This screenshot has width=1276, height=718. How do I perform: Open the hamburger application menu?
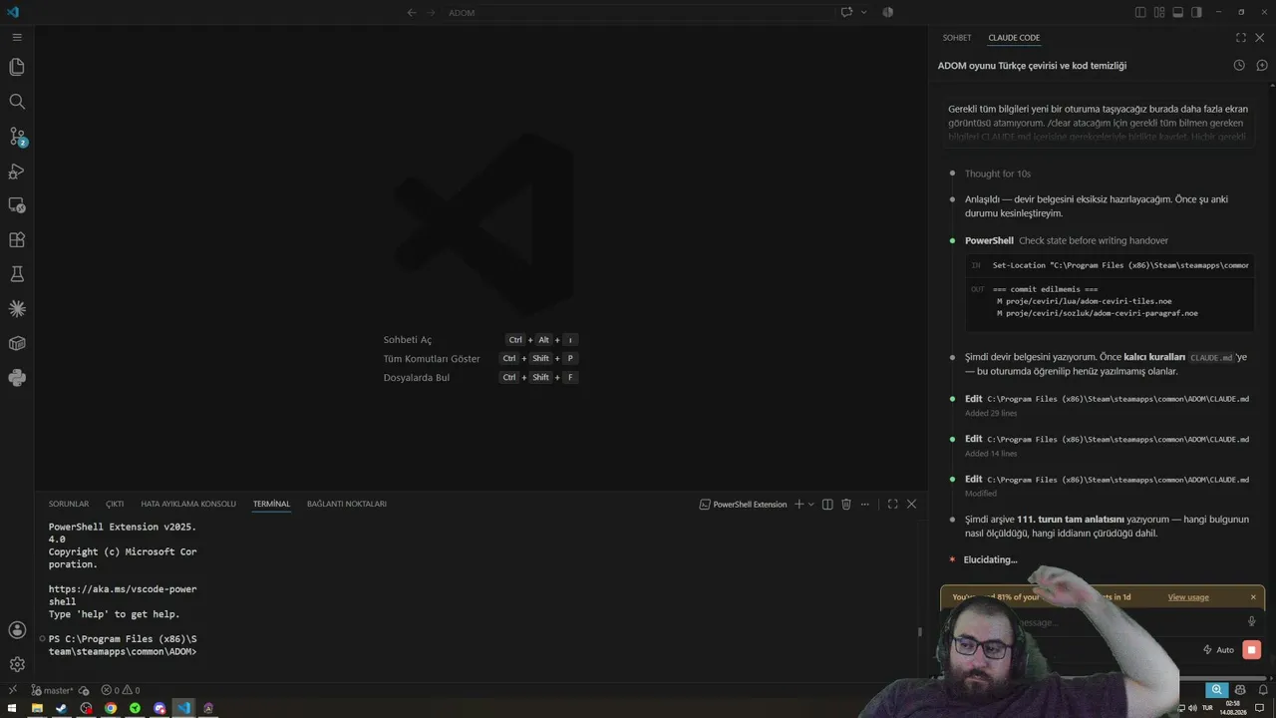click(x=17, y=37)
